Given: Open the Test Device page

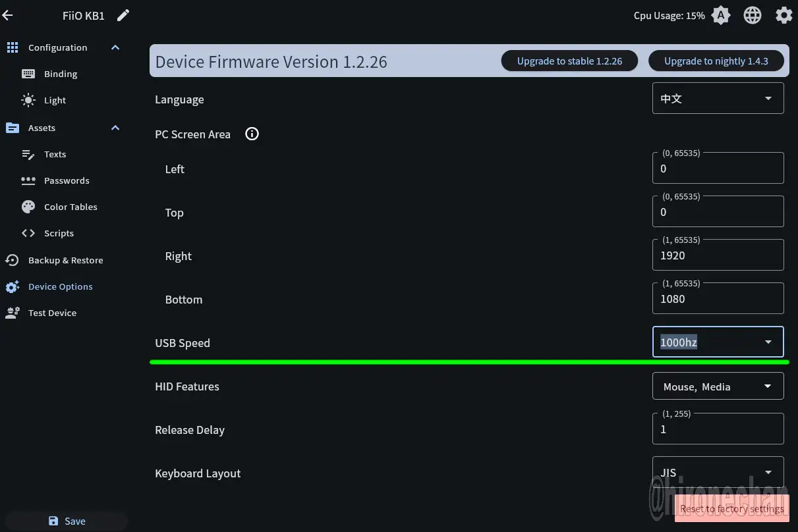Looking at the screenshot, I should 52,313.
